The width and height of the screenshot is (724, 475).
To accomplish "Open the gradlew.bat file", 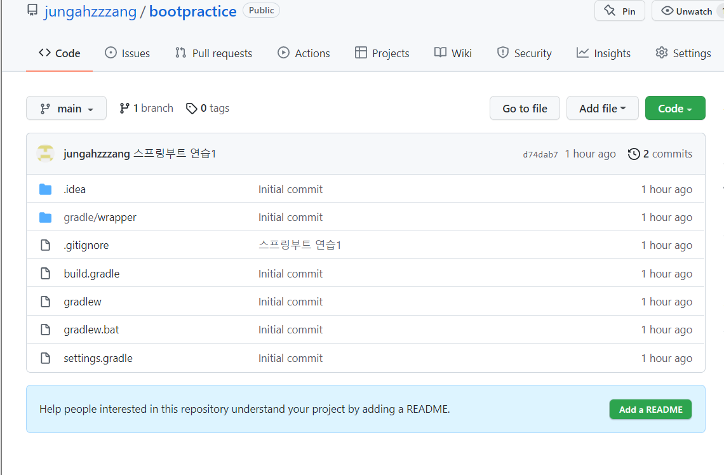I will (x=91, y=330).
